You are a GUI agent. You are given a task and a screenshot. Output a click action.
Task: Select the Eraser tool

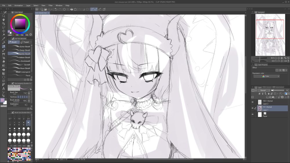click(x=3, y=62)
